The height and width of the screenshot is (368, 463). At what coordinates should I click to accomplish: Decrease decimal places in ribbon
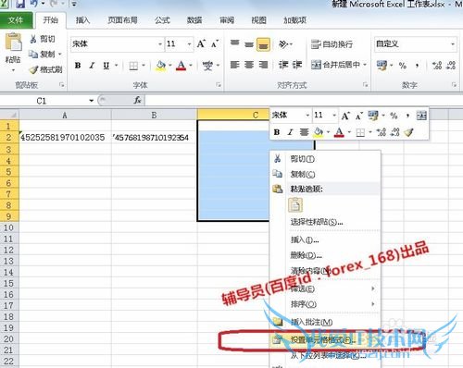pos(451,66)
